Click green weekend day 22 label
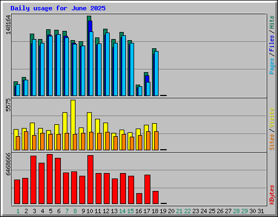The image size is (278, 217). pos(187,211)
